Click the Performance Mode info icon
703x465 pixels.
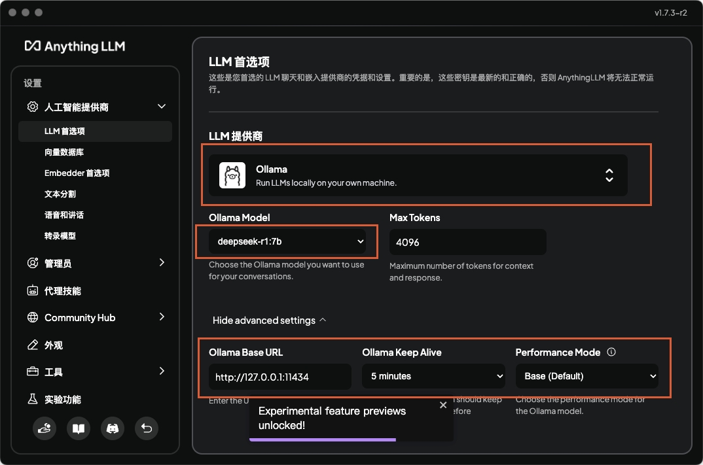pyautogui.click(x=611, y=352)
